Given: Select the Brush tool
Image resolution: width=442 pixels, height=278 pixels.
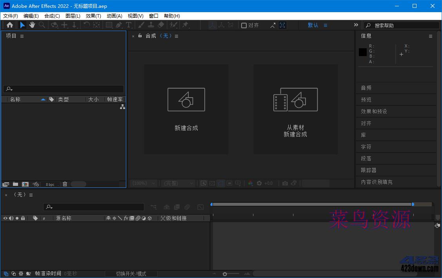Looking at the screenshot, I should click(141, 25).
